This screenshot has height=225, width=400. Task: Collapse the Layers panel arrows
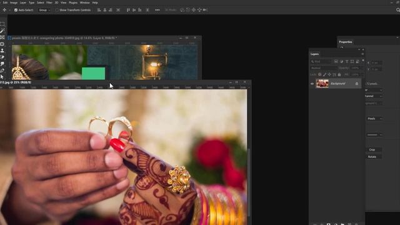coord(359,49)
